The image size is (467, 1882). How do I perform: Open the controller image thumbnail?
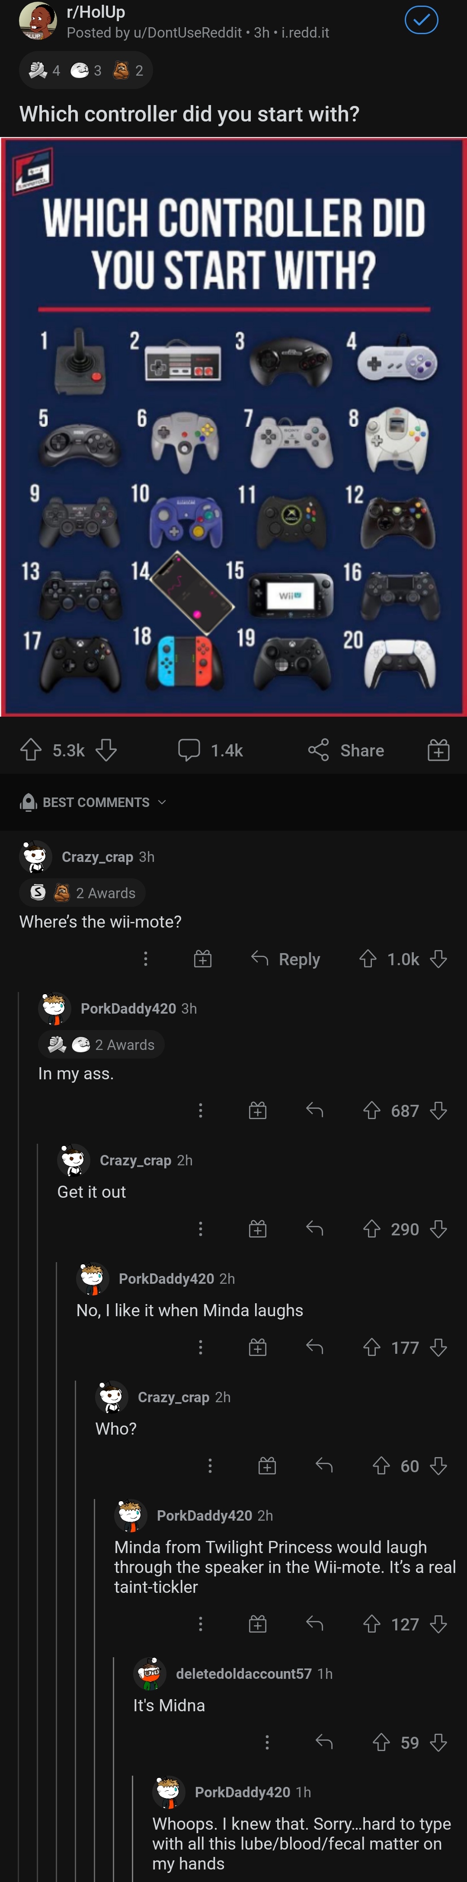click(234, 427)
